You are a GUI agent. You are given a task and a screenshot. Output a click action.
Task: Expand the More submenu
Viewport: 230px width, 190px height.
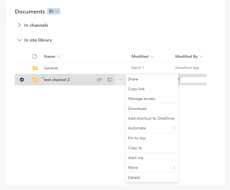coord(152,167)
